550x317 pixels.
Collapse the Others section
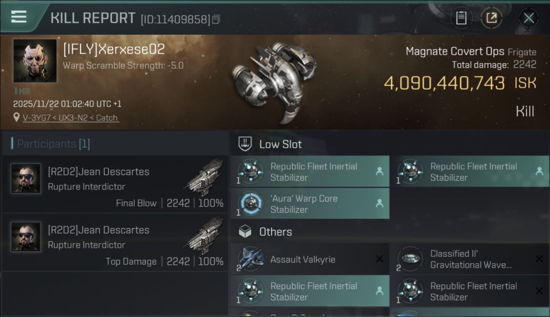275,232
